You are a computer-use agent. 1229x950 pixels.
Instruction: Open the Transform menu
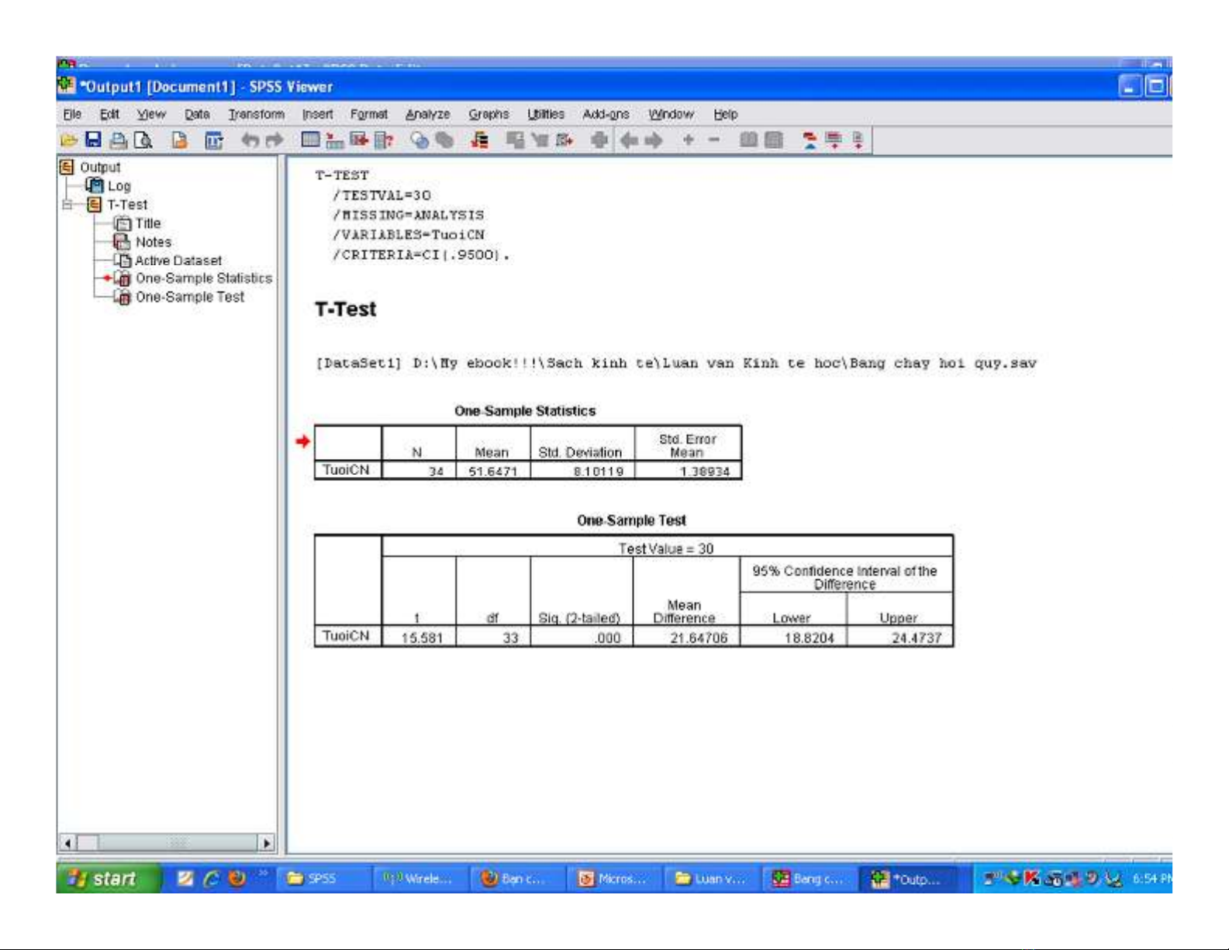(x=256, y=114)
